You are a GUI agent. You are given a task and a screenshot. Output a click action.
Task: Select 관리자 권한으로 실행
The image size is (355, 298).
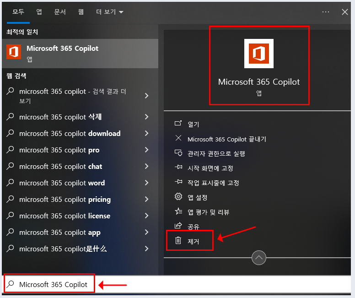[216, 154]
